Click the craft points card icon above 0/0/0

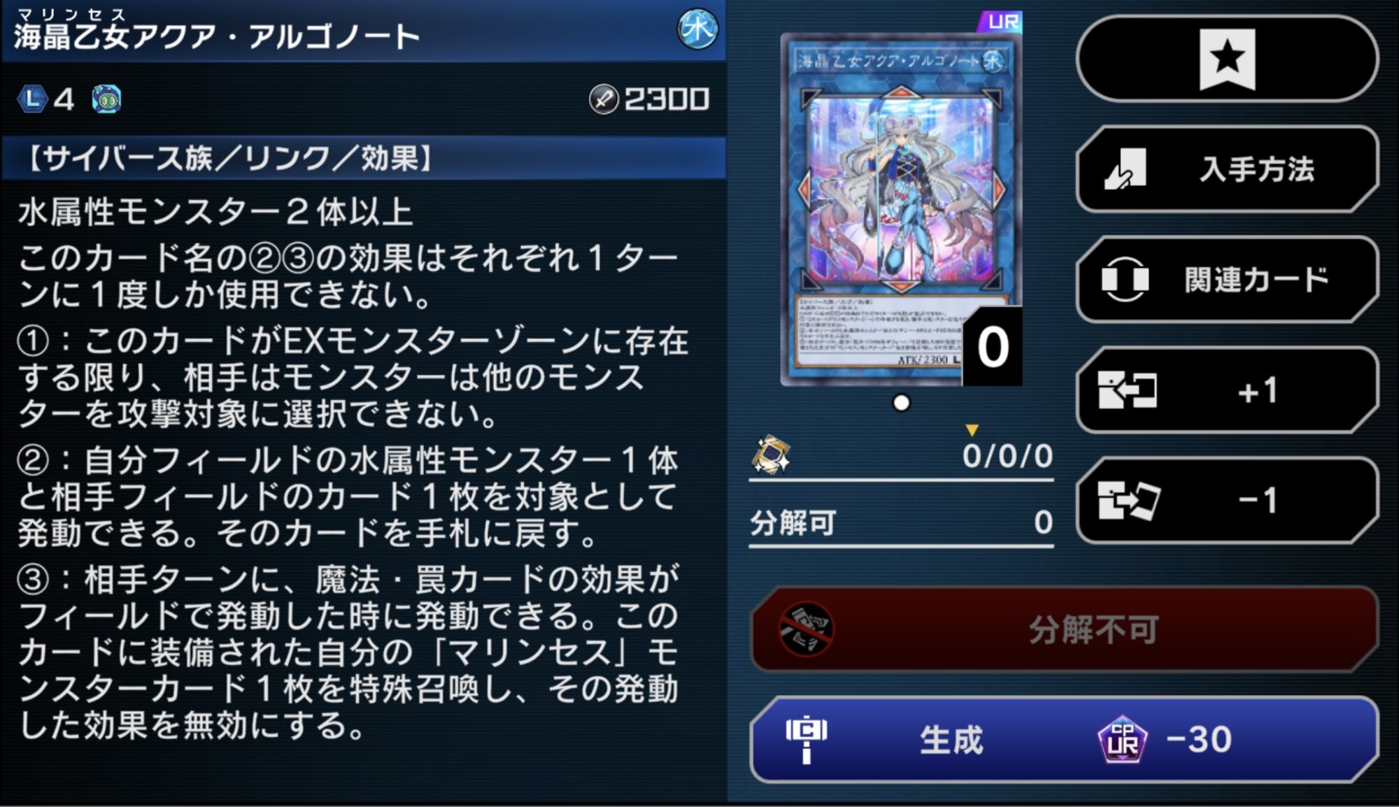point(770,455)
